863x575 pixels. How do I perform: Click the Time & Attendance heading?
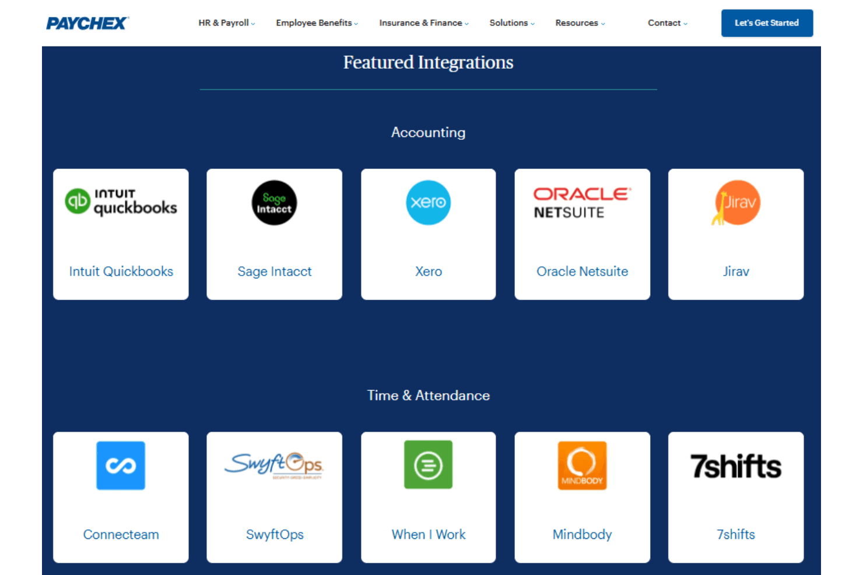coord(429,396)
